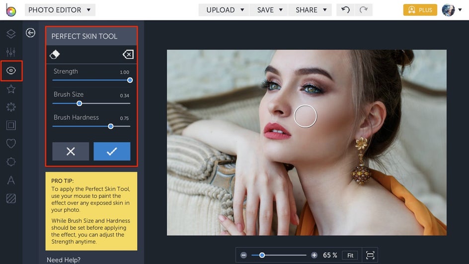Open the Edit adjustments sliders icon
This screenshot has width=469, height=264.
click(11, 52)
